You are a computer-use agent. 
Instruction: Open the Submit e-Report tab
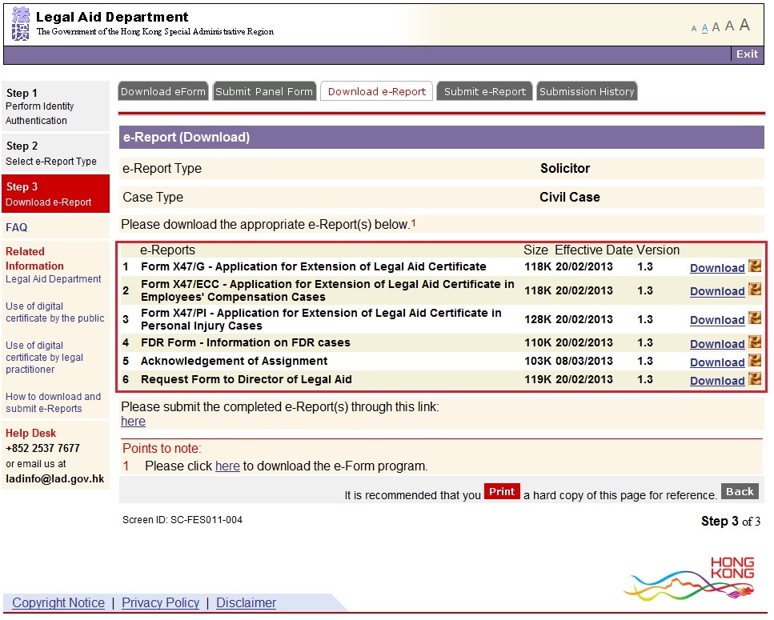pyautogui.click(x=485, y=91)
